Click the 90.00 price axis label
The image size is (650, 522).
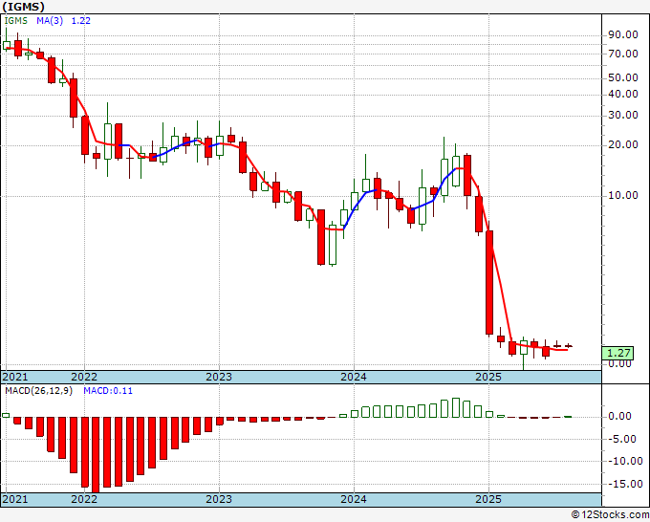pos(622,34)
